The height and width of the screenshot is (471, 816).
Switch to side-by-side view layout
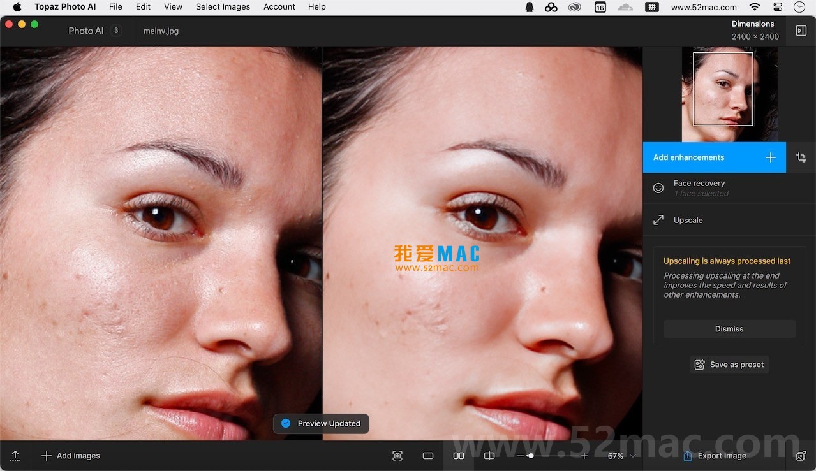(x=459, y=456)
